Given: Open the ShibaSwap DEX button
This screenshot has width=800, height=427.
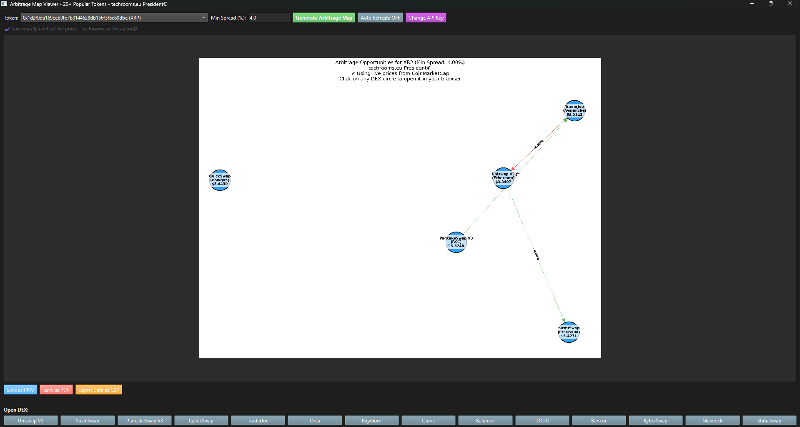Looking at the screenshot, I should [x=769, y=421].
